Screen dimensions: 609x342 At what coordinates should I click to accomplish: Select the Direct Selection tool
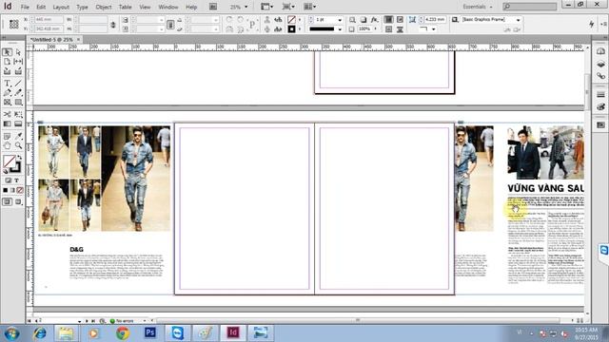coord(18,52)
